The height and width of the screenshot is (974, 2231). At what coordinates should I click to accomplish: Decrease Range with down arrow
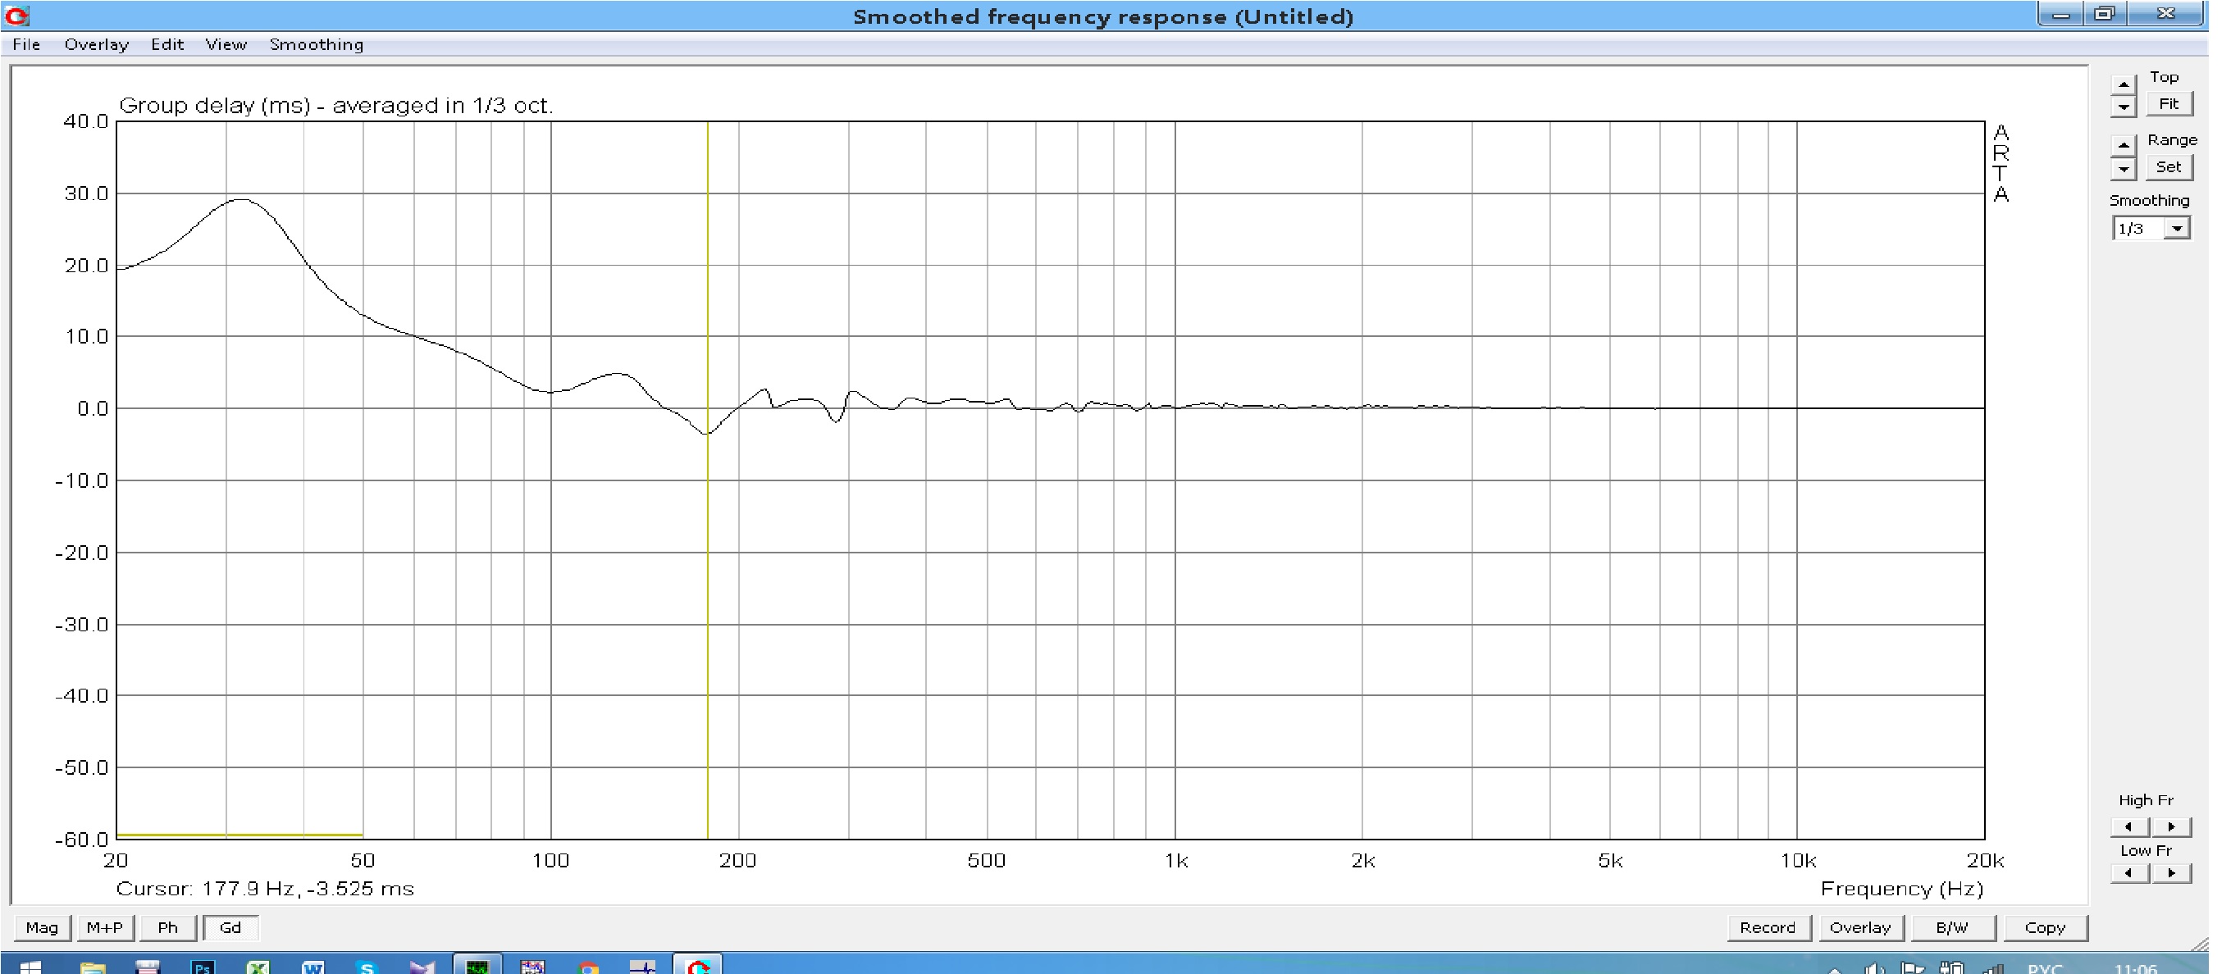[2123, 169]
